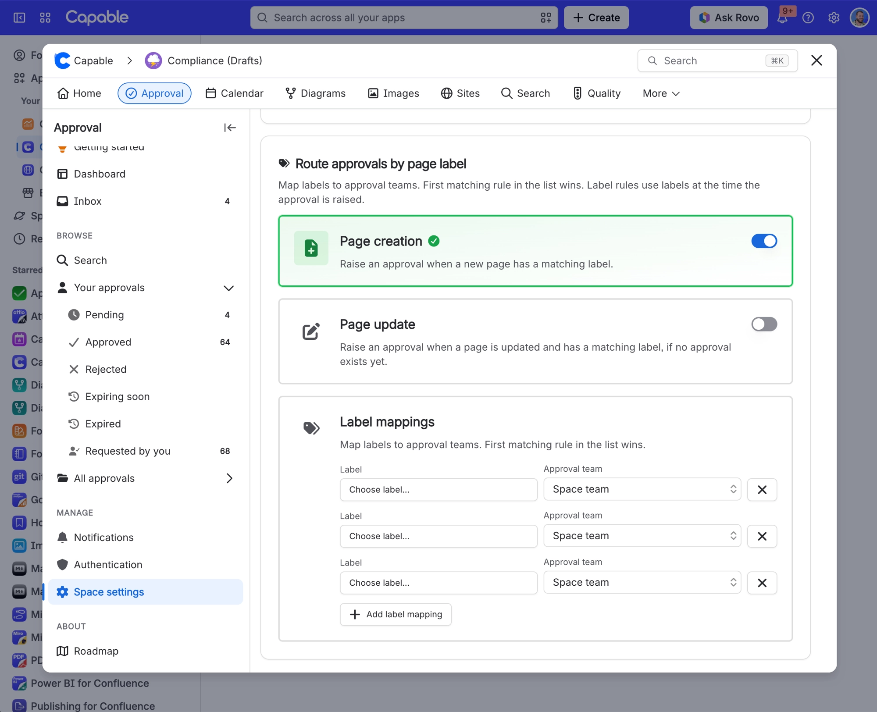Open Space settings in sidebar
The image size is (877, 712).
pyautogui.click(x=146, y=592)
